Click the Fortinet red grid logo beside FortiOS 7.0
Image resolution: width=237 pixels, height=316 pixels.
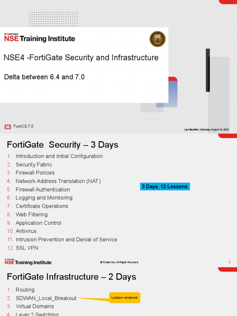click(8, 127)
